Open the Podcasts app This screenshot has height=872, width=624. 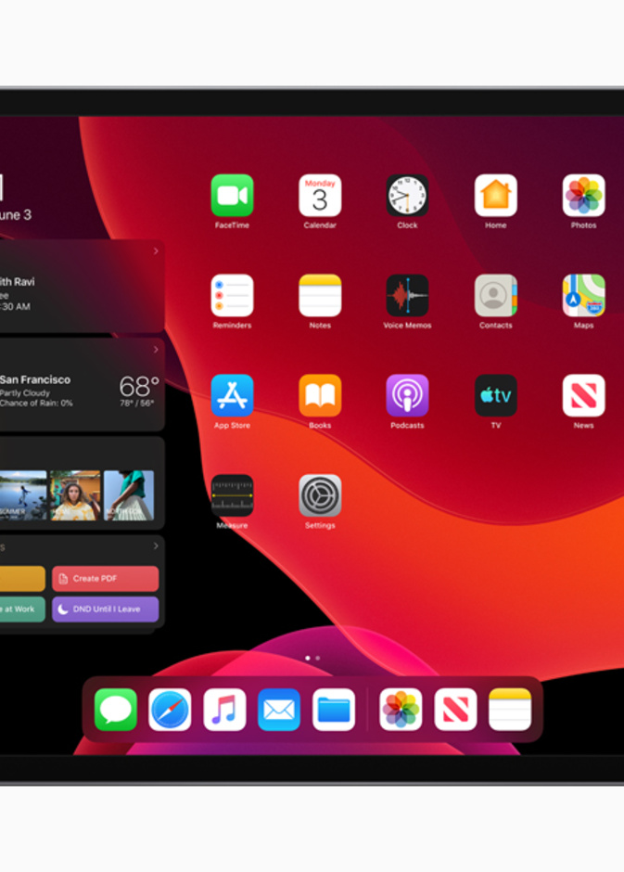point(407,395)
